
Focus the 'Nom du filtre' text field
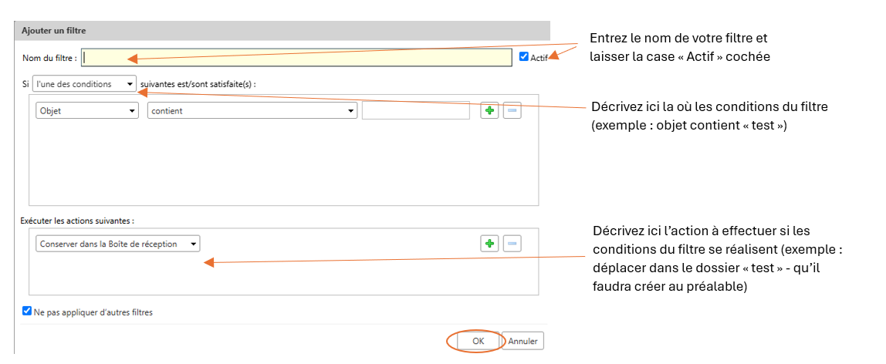(296, 58)
